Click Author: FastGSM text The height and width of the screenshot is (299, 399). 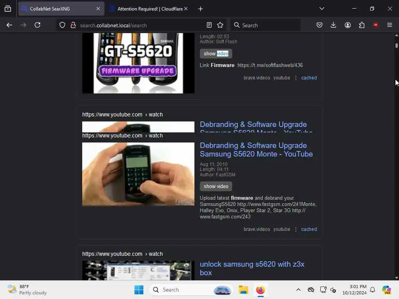[x=217, y=175]
